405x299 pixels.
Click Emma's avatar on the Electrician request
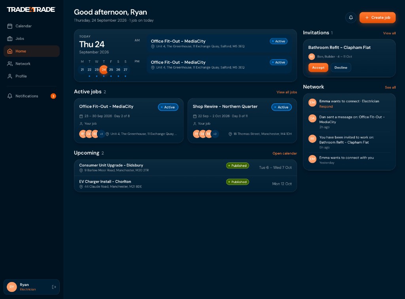(x=312, y=103)
